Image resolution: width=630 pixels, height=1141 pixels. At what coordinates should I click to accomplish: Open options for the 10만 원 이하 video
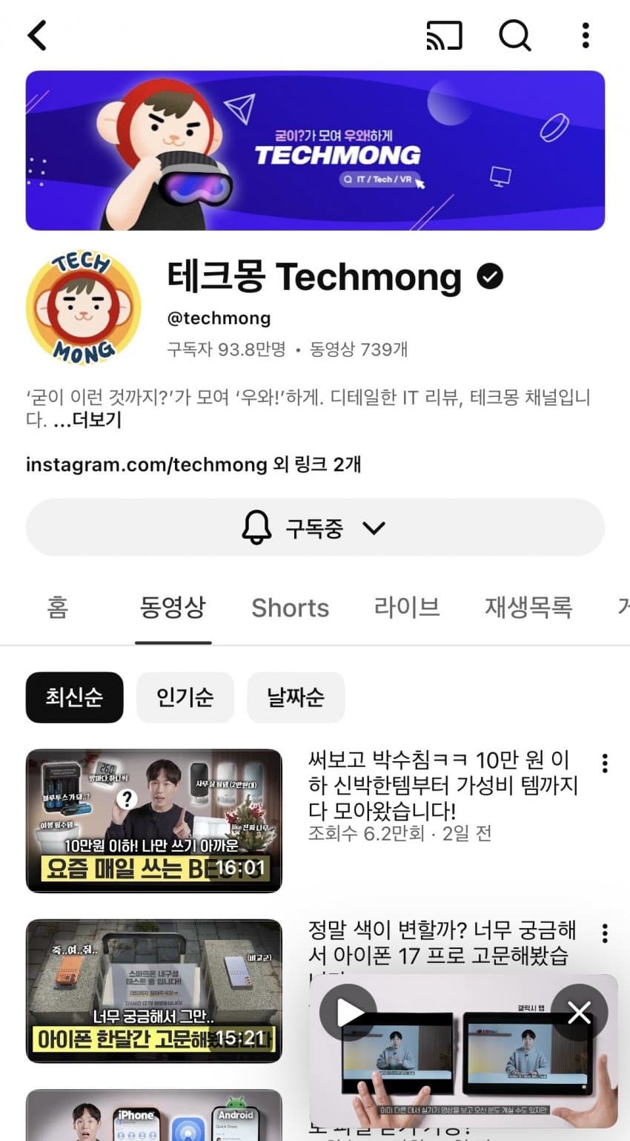click(x=605, y=763)
